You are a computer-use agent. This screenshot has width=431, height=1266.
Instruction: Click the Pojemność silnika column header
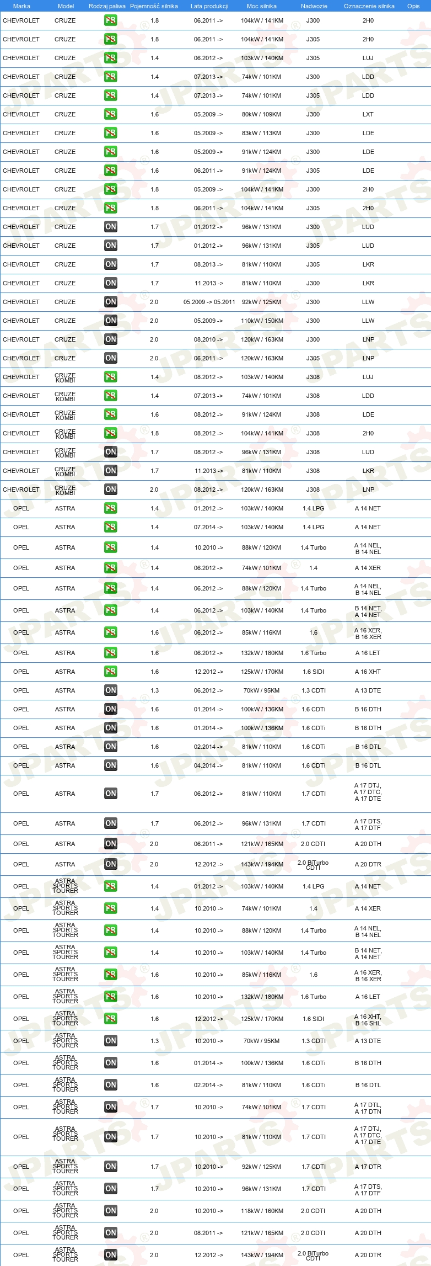coord(154,6)
